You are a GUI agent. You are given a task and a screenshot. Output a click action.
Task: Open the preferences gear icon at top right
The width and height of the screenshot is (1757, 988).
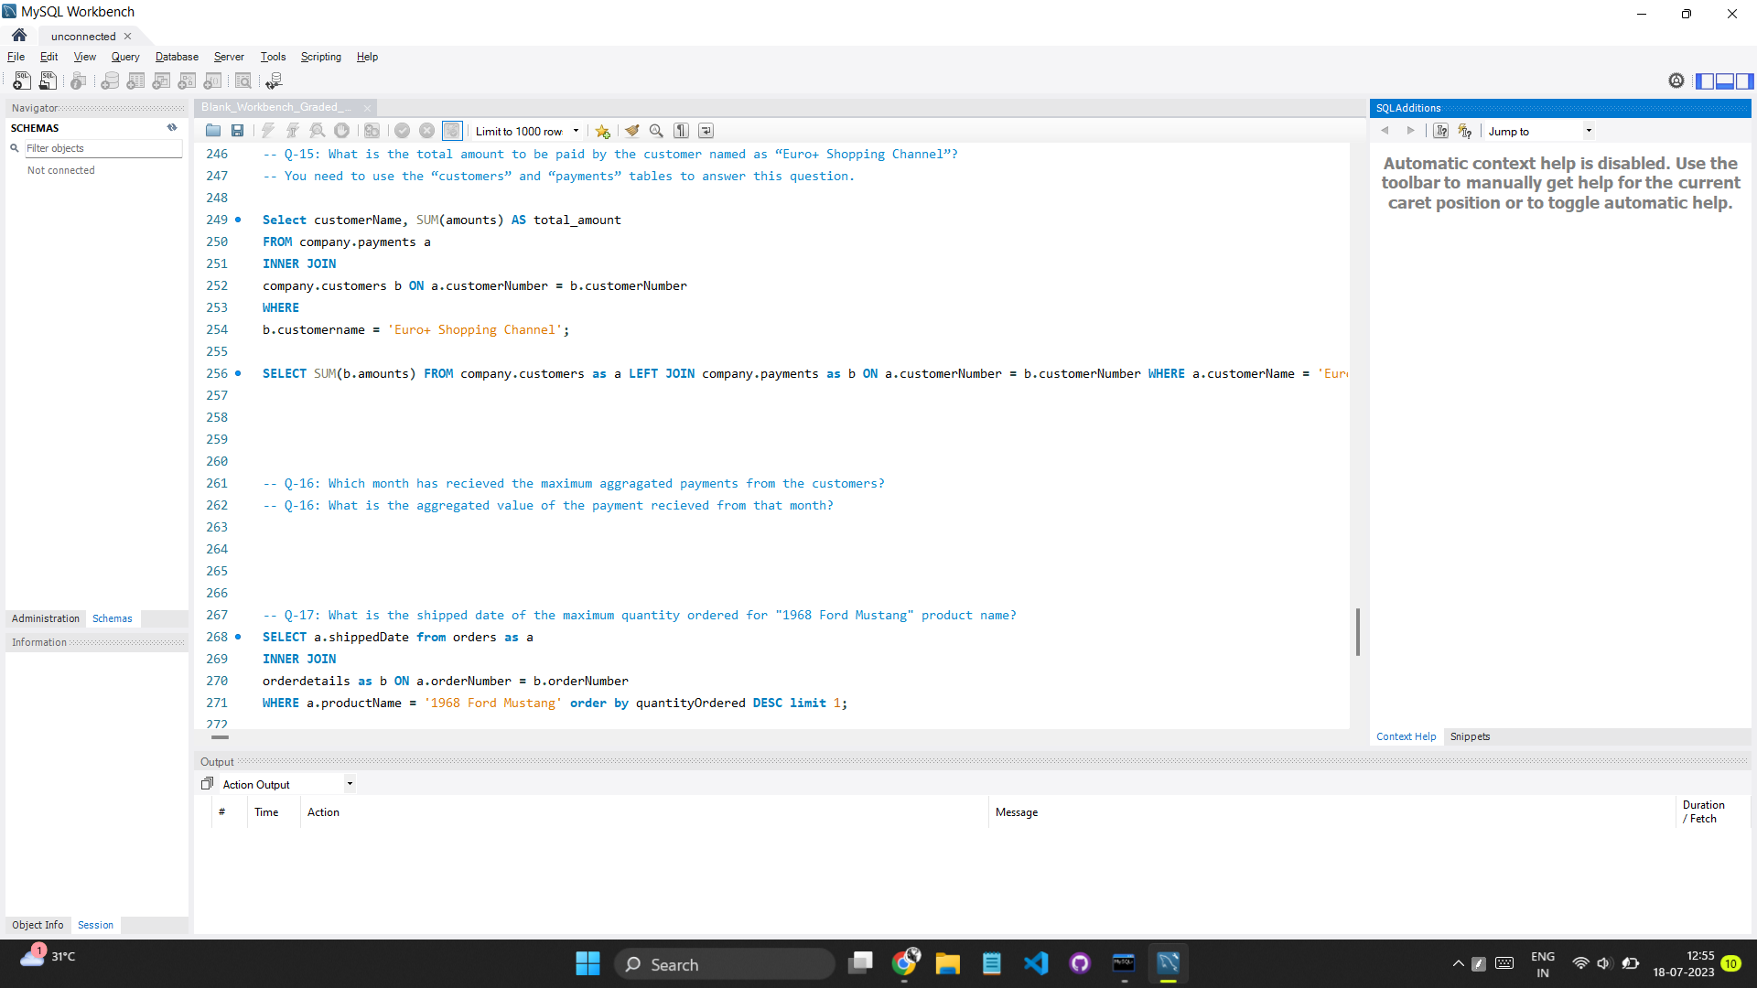point(1676,81)
